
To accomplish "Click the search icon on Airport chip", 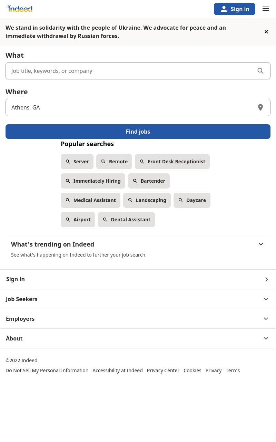I will (68, 220).
